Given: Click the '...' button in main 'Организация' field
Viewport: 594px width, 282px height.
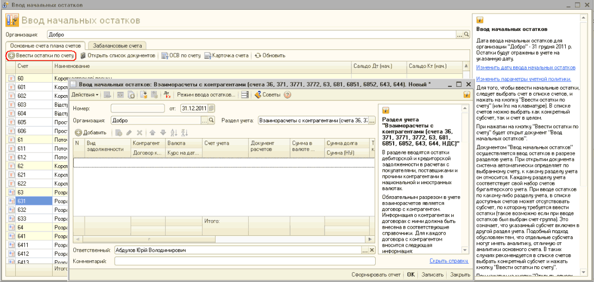Looking at the screenshot, I should point(459,34).
